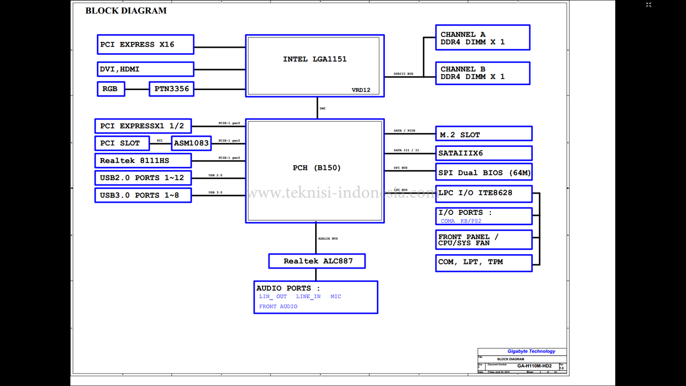Exit fullscreen using the collapse arrows icon
This screenshot has height=386, width=686.
coord(648,5)
